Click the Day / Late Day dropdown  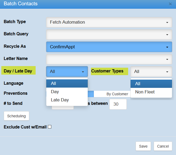click(67, 71)
